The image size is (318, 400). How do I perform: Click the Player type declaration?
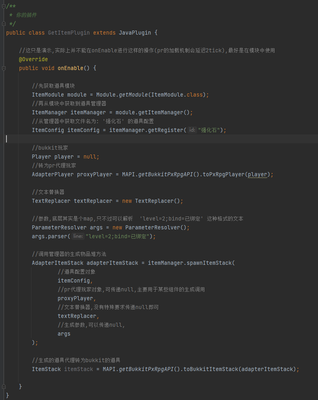click(42, 157)
